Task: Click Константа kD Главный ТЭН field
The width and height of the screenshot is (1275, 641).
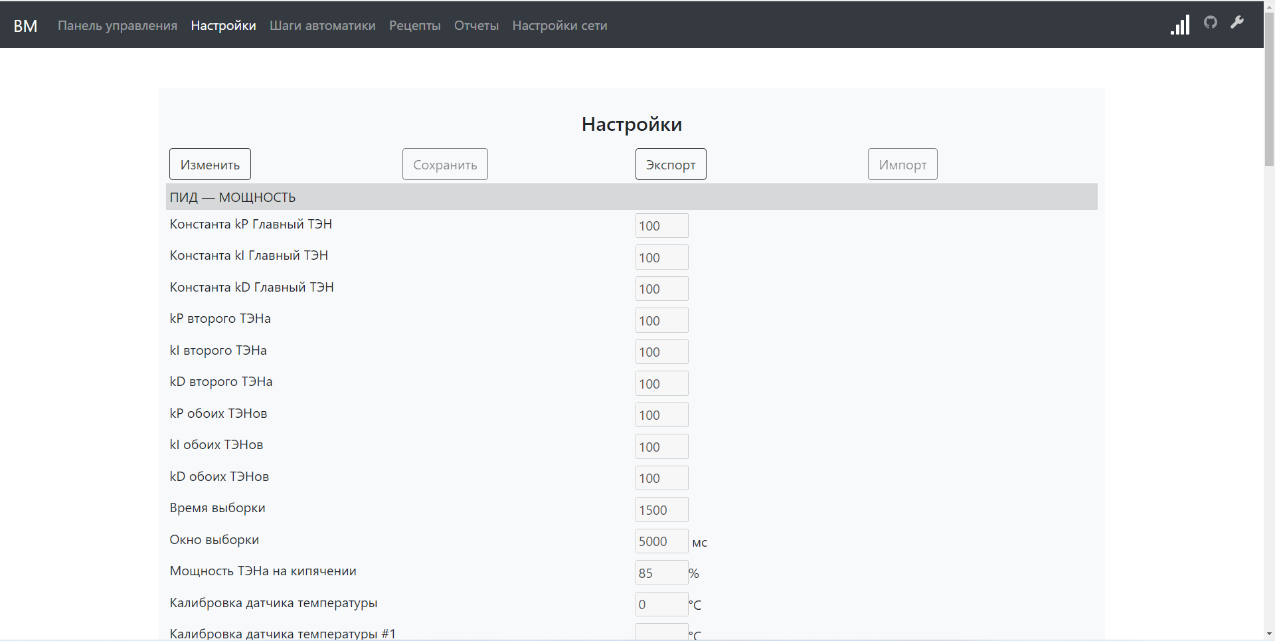Action: click(x=661, y=289)
